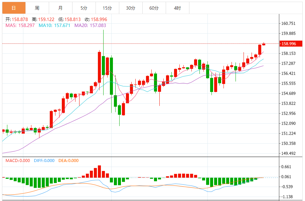
Task: Click the MA10: 157.671 indicator label
Action: [x=54, y=25]
